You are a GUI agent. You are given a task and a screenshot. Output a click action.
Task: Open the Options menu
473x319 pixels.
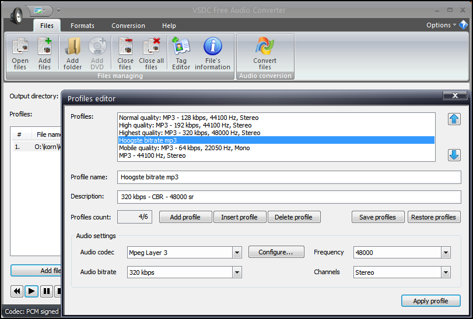point(441,25)
